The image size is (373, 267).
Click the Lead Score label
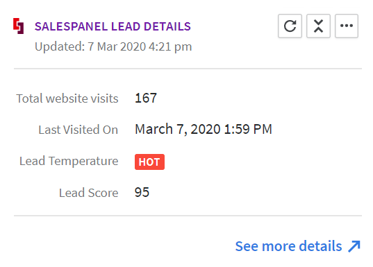(x=88, y=193)
